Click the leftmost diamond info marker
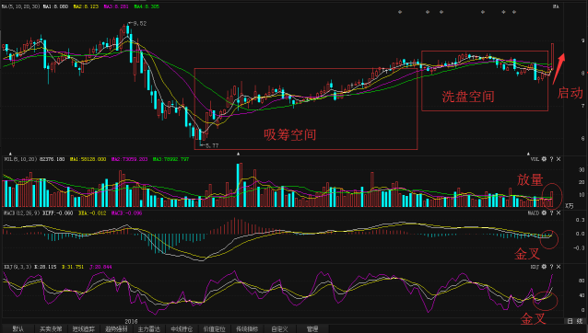The height and width of the screenshot is (333, 588). point(400,12)
